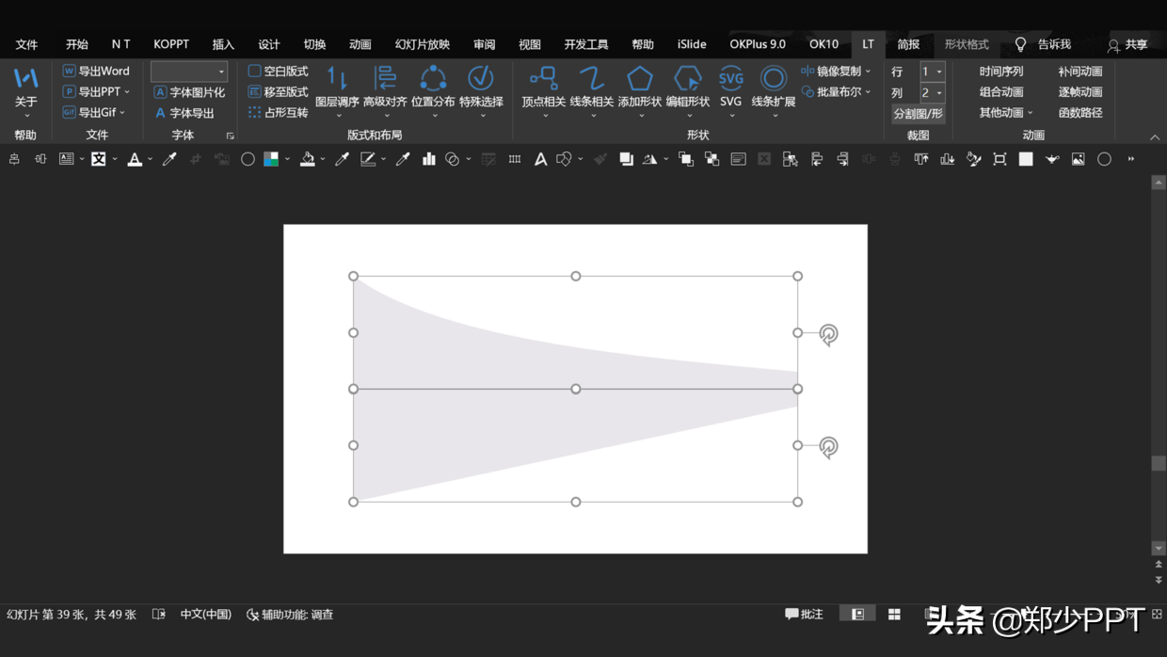This screenshot has height=657, width=1167.
Task: Click the white color square in quick toolbar
Action: 1026,160
